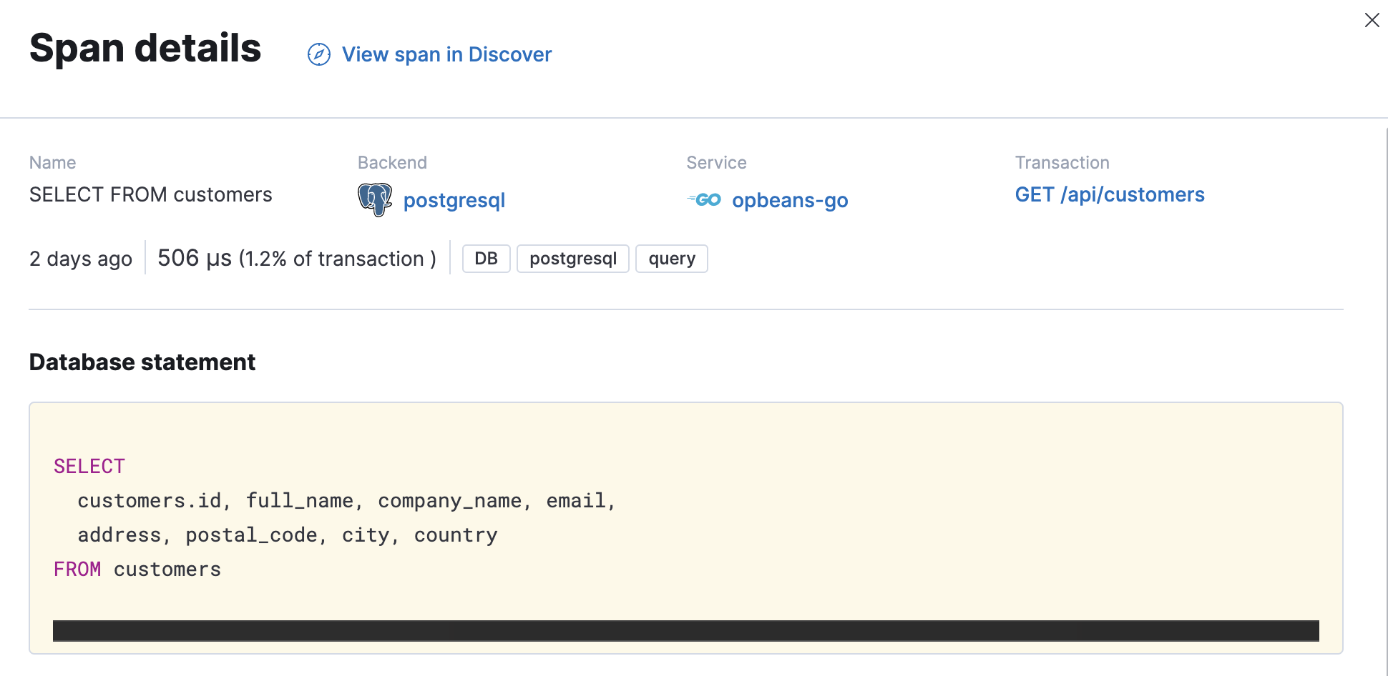Select the postgresql badge
Screen dimensions: 1388x676
pos(572,258)
